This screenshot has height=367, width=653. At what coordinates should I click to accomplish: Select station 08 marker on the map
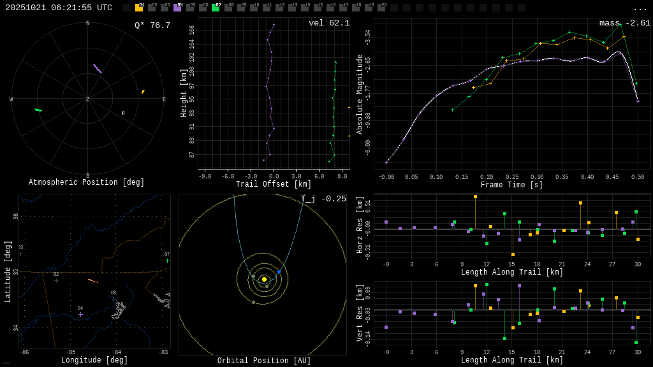(x=114, y=299)
